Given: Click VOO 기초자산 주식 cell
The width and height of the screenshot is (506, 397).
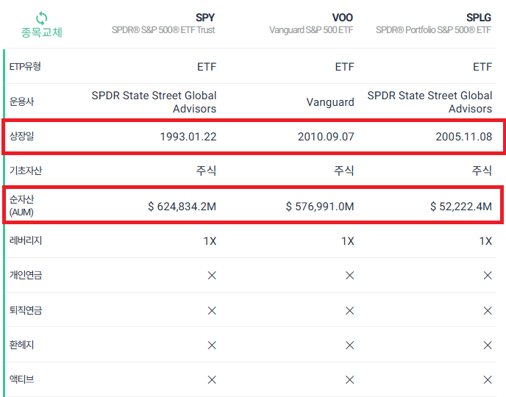Looking at the screenshot, I should (x=344, y=171).
